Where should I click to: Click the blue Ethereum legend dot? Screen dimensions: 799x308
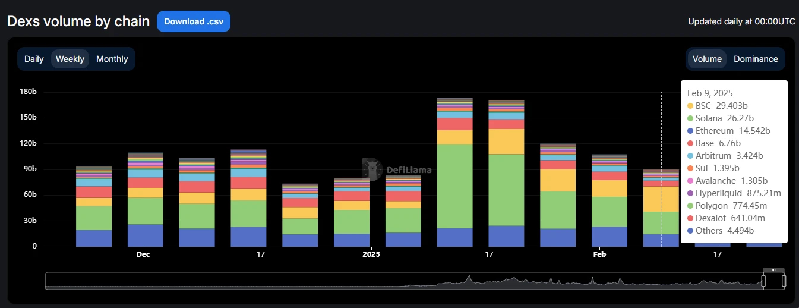pos(690,131)
